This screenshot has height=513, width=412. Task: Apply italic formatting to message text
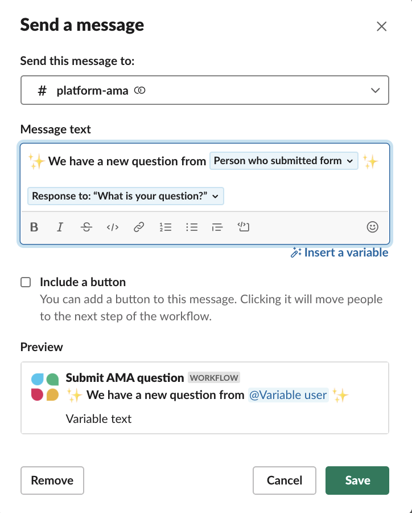60,227
